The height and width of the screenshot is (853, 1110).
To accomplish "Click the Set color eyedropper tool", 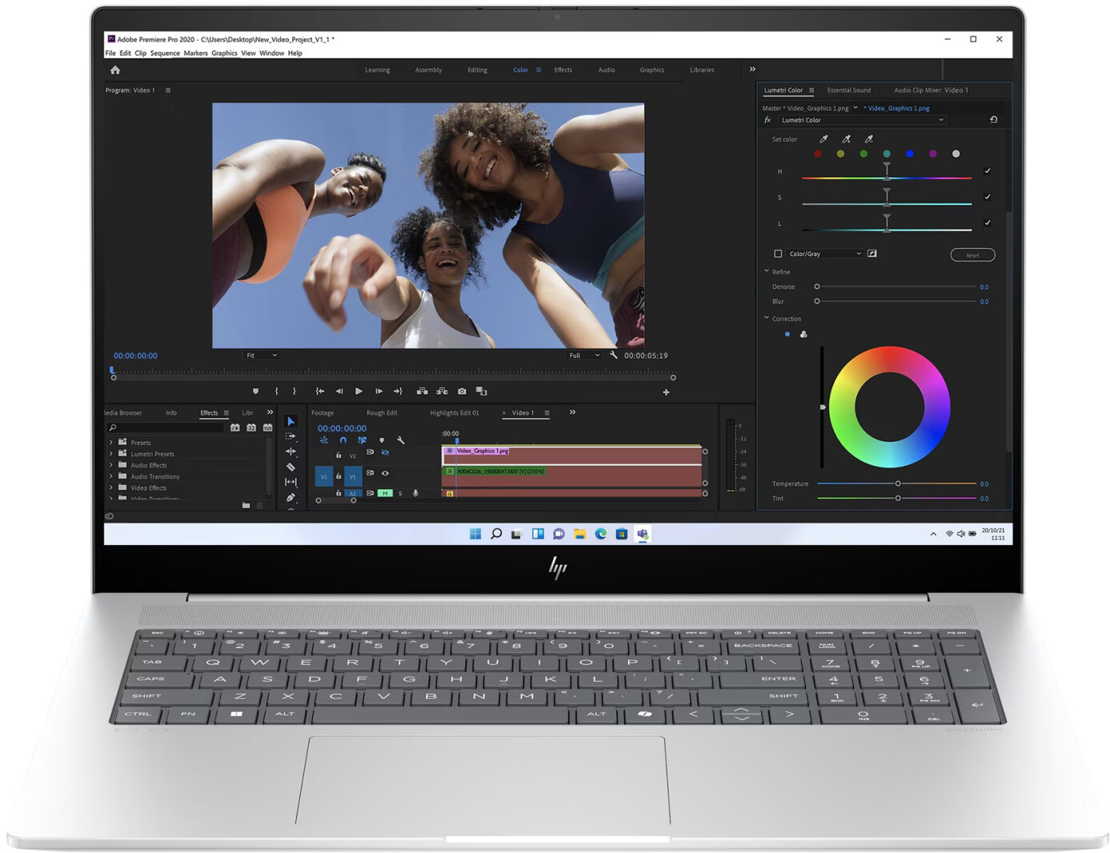I will [x=823, y=139].
